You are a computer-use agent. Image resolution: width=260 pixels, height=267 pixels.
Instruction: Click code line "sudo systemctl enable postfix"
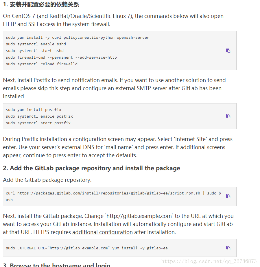point(39,116)
